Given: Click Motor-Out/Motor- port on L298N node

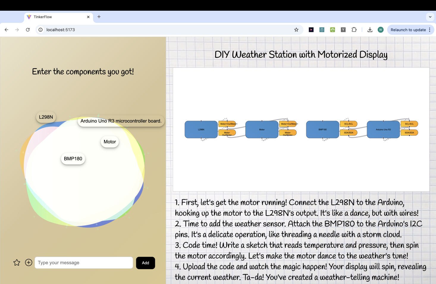Looking at the screenshot, I should (227, 133).
